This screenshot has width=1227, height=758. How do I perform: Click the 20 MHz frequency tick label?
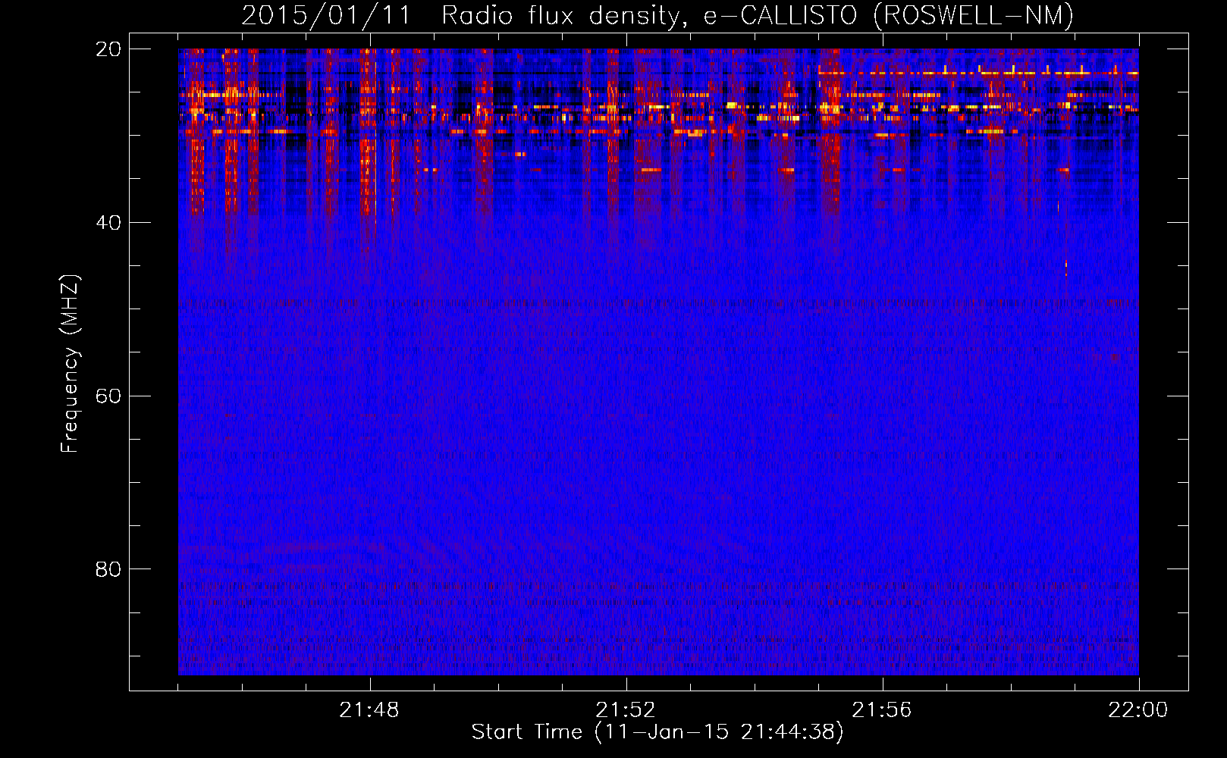(x=108, y=49)
